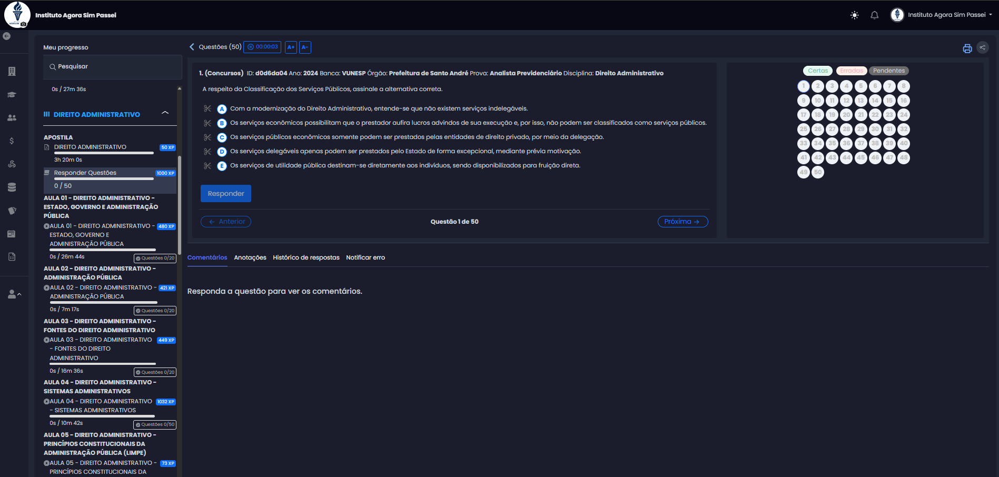Switch to the Anotações tab

[x=250, y=257]
